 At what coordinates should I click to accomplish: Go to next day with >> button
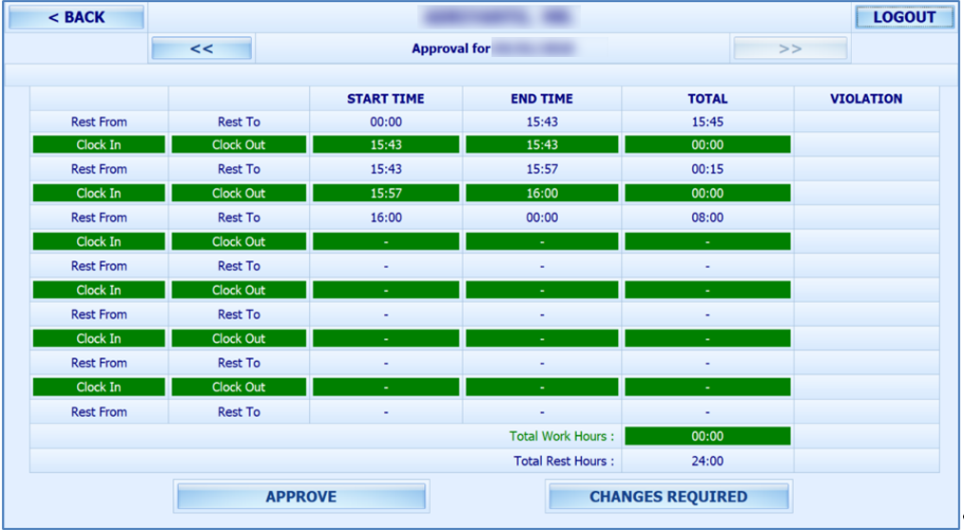coord(790,48)
